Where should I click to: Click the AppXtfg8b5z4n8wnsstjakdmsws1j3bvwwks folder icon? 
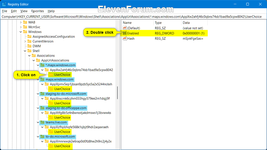47,113
